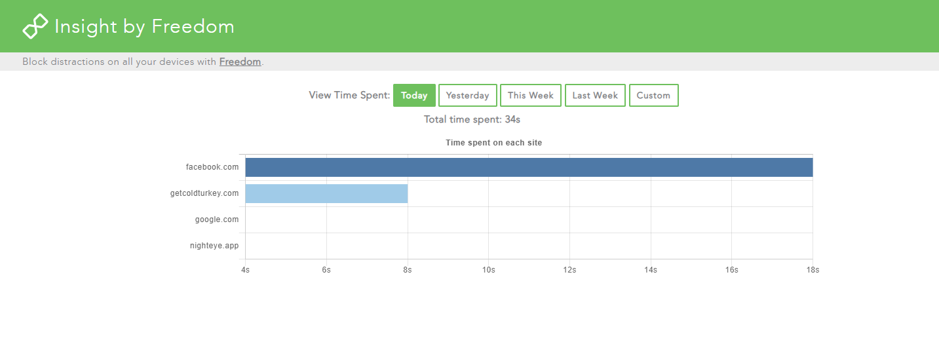939x361 pixels.
Task: Click the 12s axis tick label
Action: click(569, 270)
